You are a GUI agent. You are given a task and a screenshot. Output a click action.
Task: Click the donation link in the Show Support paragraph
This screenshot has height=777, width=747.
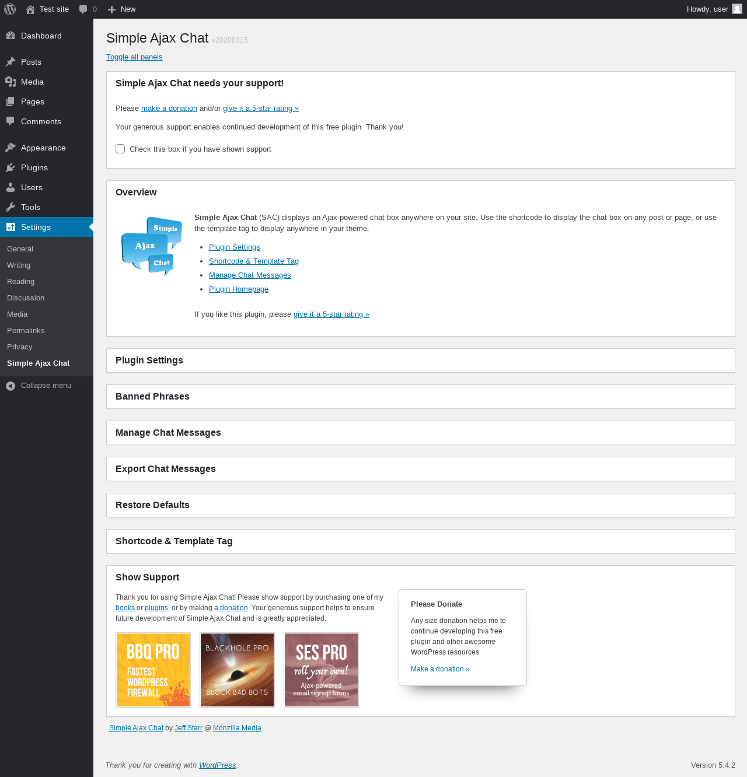(x=234, y=608)
